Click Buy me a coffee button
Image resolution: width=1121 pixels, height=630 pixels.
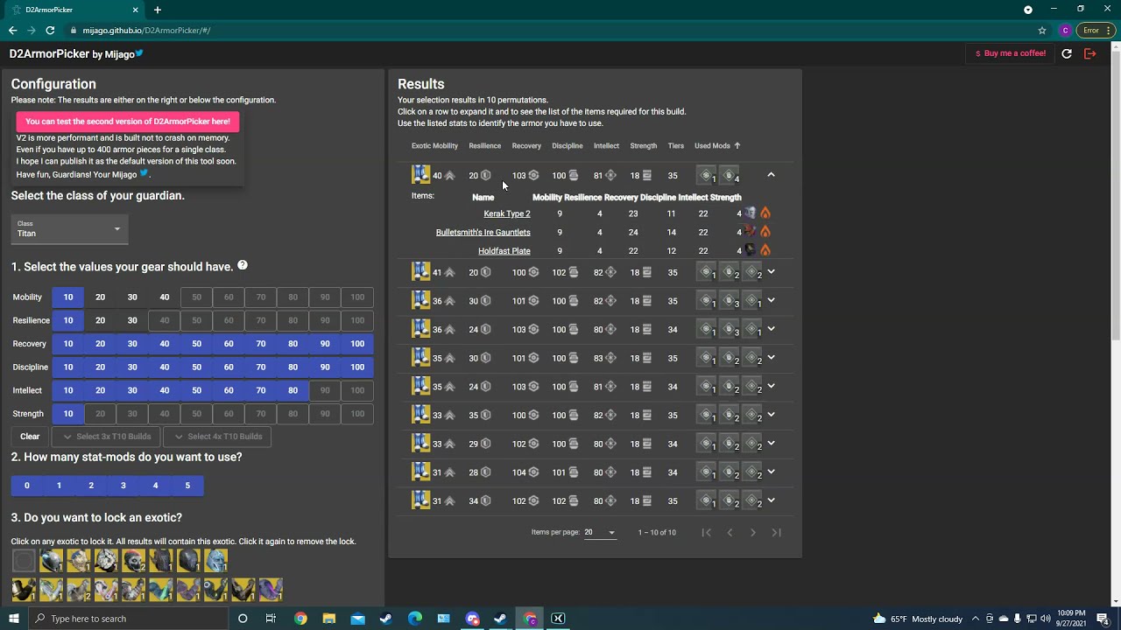(x=1010, y=53)
